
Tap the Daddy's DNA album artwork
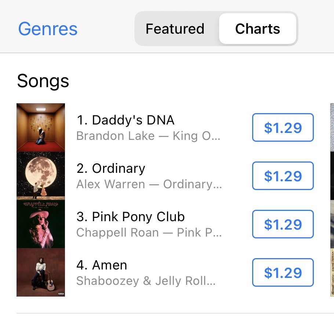[41, 127]
